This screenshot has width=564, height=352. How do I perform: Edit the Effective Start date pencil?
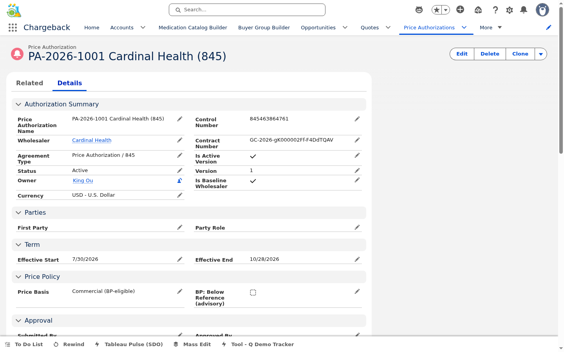(x=180, y=259)
